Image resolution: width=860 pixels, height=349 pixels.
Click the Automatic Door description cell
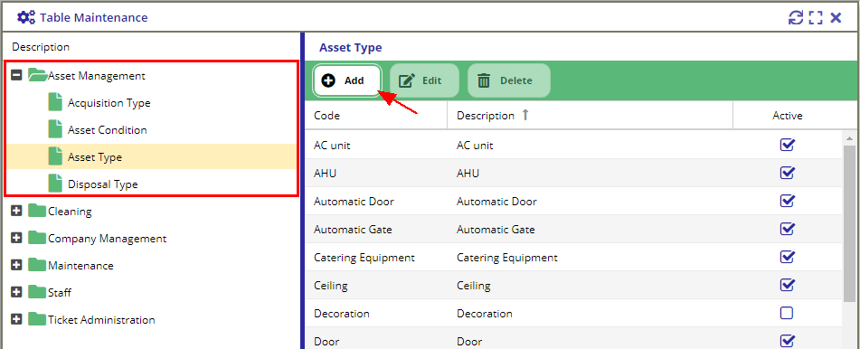point(591,201)
